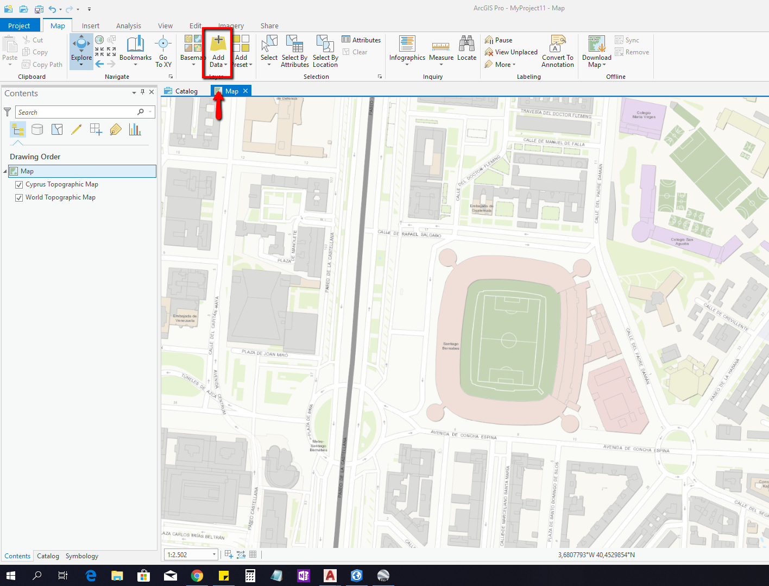Switch to the Analysis ribbon tab
This screenshot has width=769, height=586.
tap(128, 26)
